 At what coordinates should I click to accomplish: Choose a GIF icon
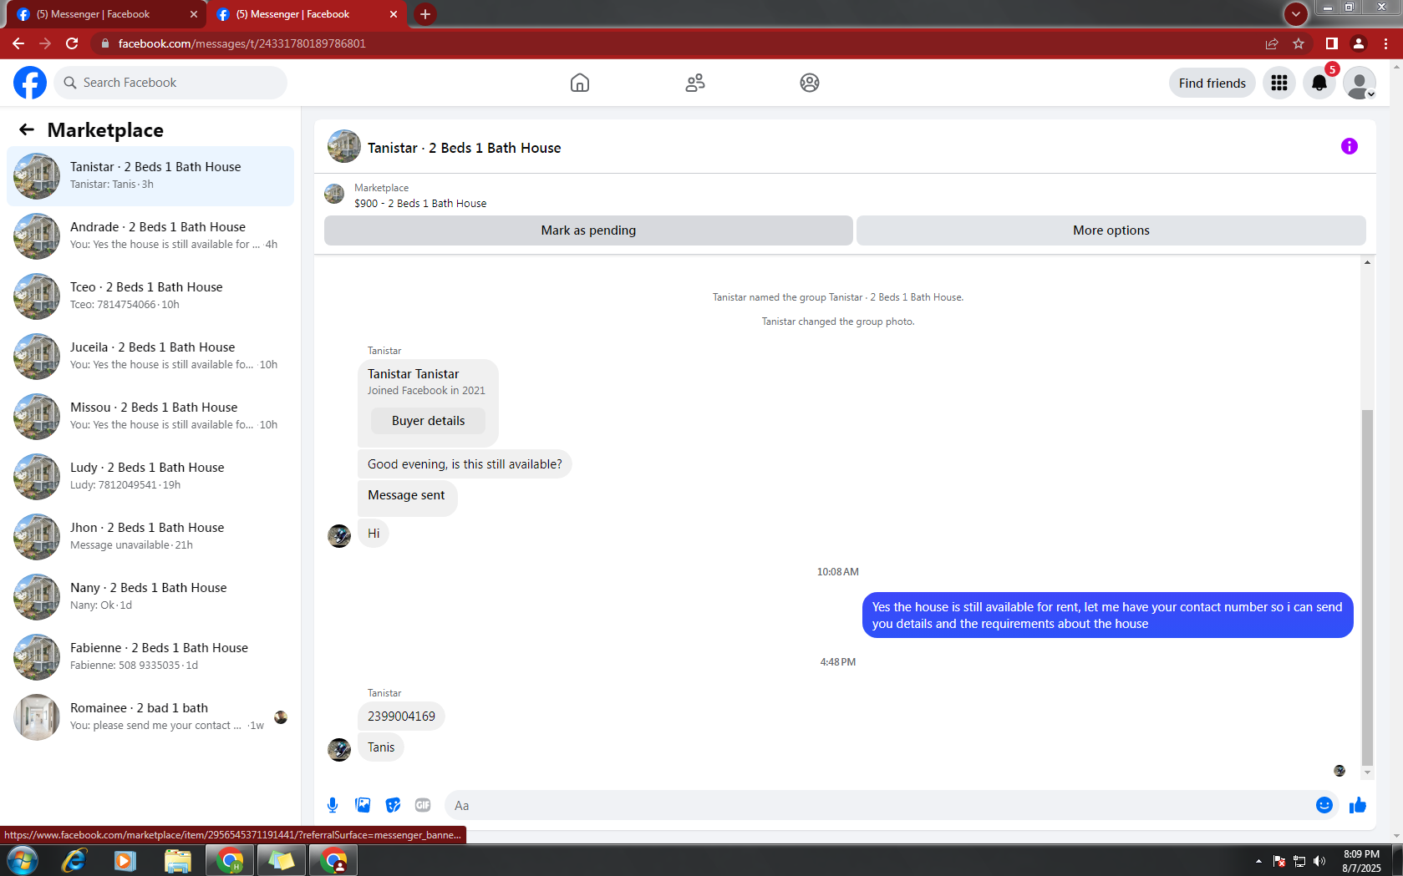click(x=423, y=805)
